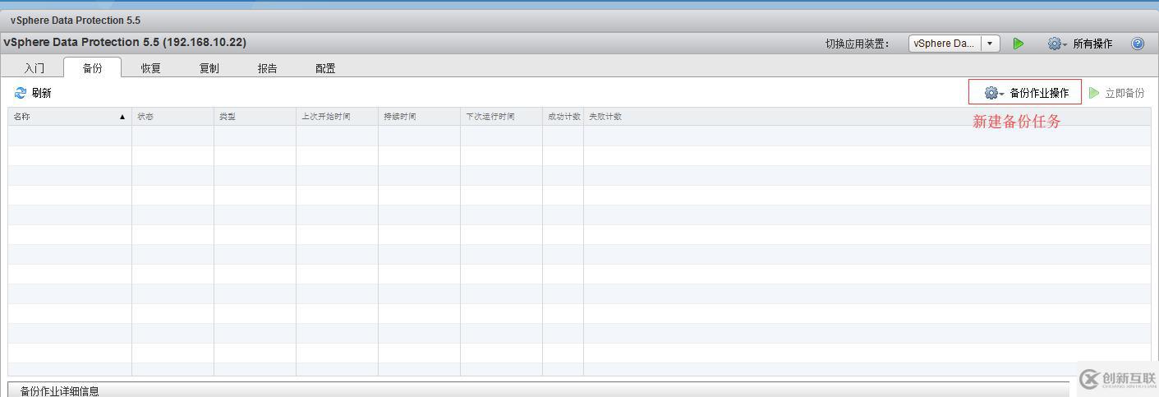The height and width of the screenshot is (397, 1159).
Task: Expand the vSphere Da... appliance dropdown
Action: 990,44
